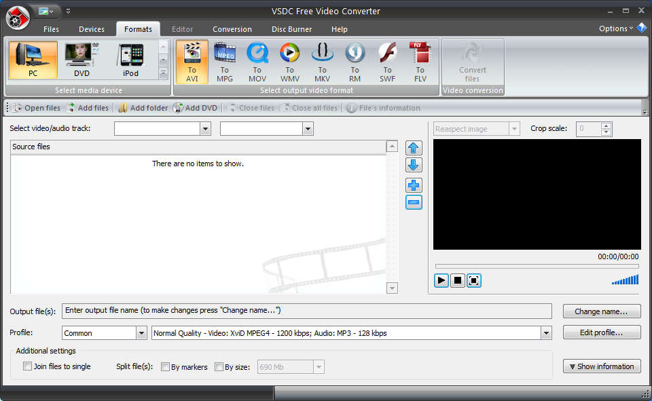The height and width of the screenshot is (401, 652).
Task: Open the Disc Burner tab
Action: (291, 29)
